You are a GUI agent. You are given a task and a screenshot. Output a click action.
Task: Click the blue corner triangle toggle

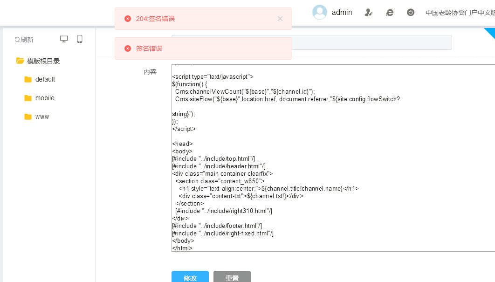point(491,32)
